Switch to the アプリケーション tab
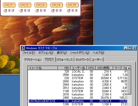Screen dimensions: 138x106 tap(33, 60)
